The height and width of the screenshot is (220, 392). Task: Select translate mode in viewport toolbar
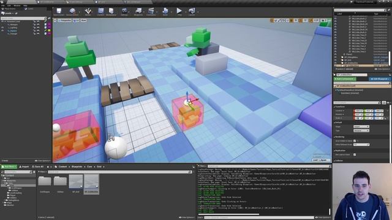tap(272, 20)
